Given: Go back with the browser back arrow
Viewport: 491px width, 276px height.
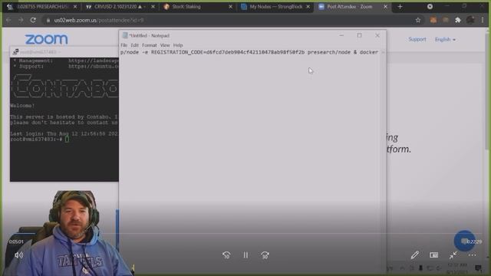Looking at the screenshot, I should pyautogui.click(x=8, y=20).
